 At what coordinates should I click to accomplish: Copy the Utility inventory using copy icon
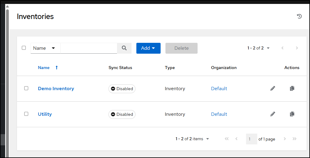[292, 114]
